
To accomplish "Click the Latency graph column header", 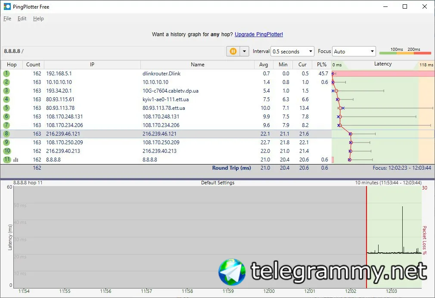I will pyautogui.click(x=383, y=64).
